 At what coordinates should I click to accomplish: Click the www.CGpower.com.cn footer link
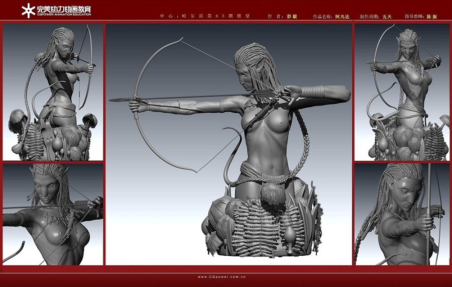[x=221, y=276]
